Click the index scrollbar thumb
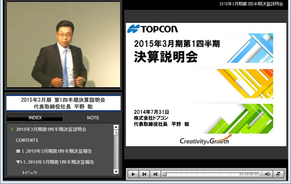The width and height of the screenshot is (291, 184). 116,133
